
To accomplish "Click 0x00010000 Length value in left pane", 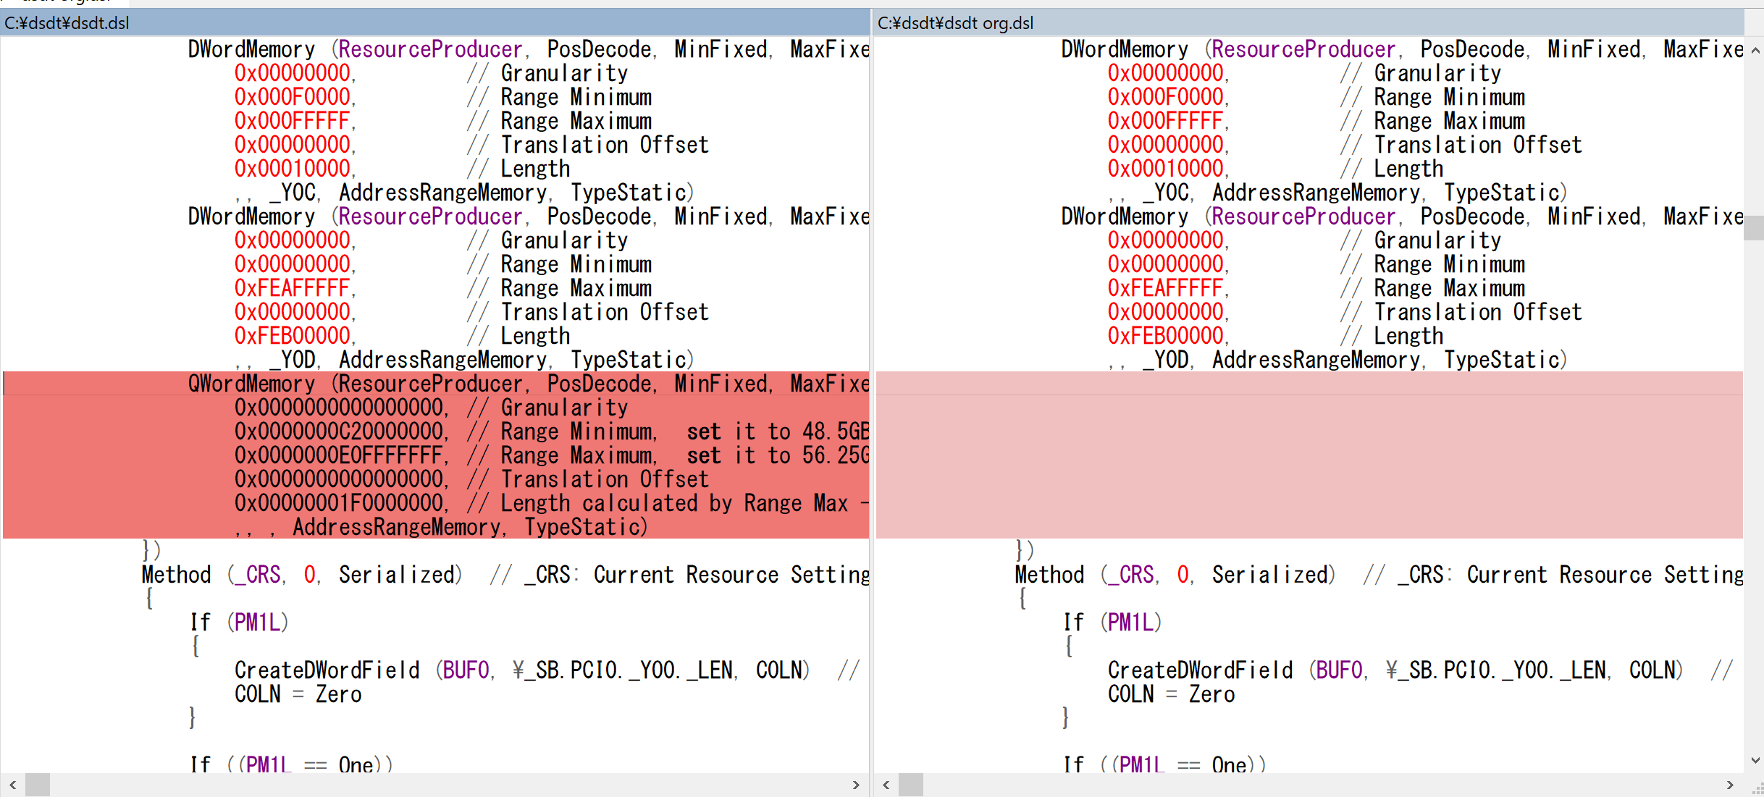I will pyautogui.click(x=293, y=169).
